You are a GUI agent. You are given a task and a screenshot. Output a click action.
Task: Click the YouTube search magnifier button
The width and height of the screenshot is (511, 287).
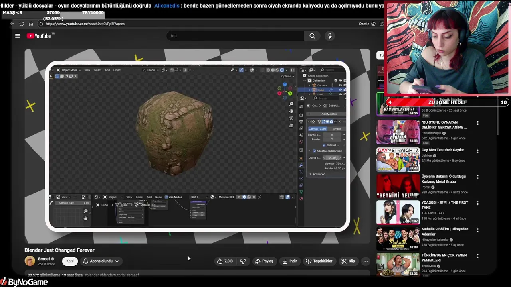click(312, 36)
